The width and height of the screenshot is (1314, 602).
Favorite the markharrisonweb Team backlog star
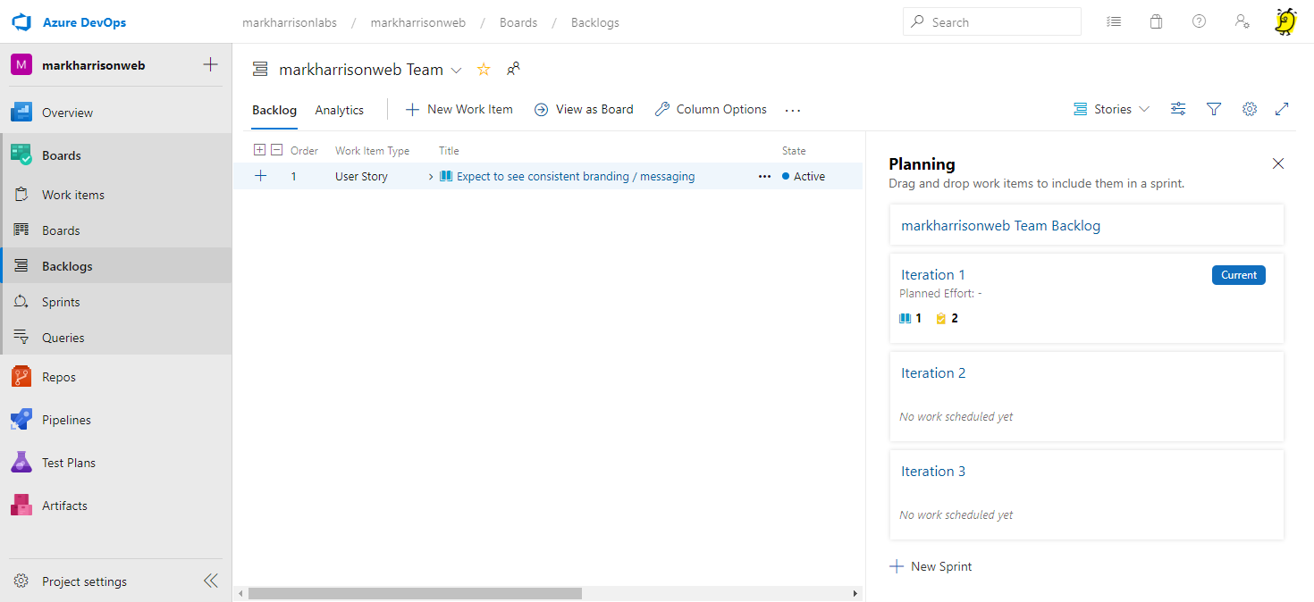click(484, 70)
